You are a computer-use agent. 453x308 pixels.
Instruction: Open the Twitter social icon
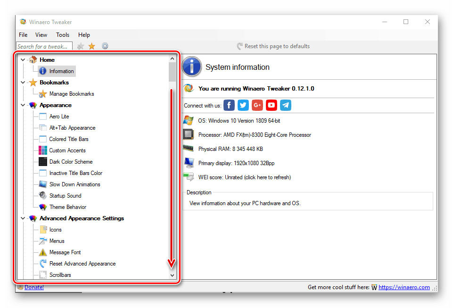coord(243,105)
